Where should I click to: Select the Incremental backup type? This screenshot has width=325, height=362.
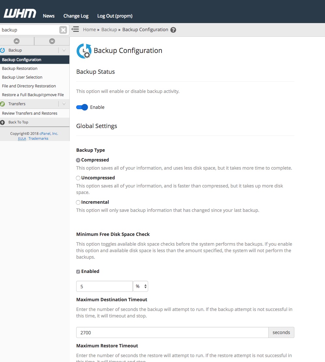78,202
